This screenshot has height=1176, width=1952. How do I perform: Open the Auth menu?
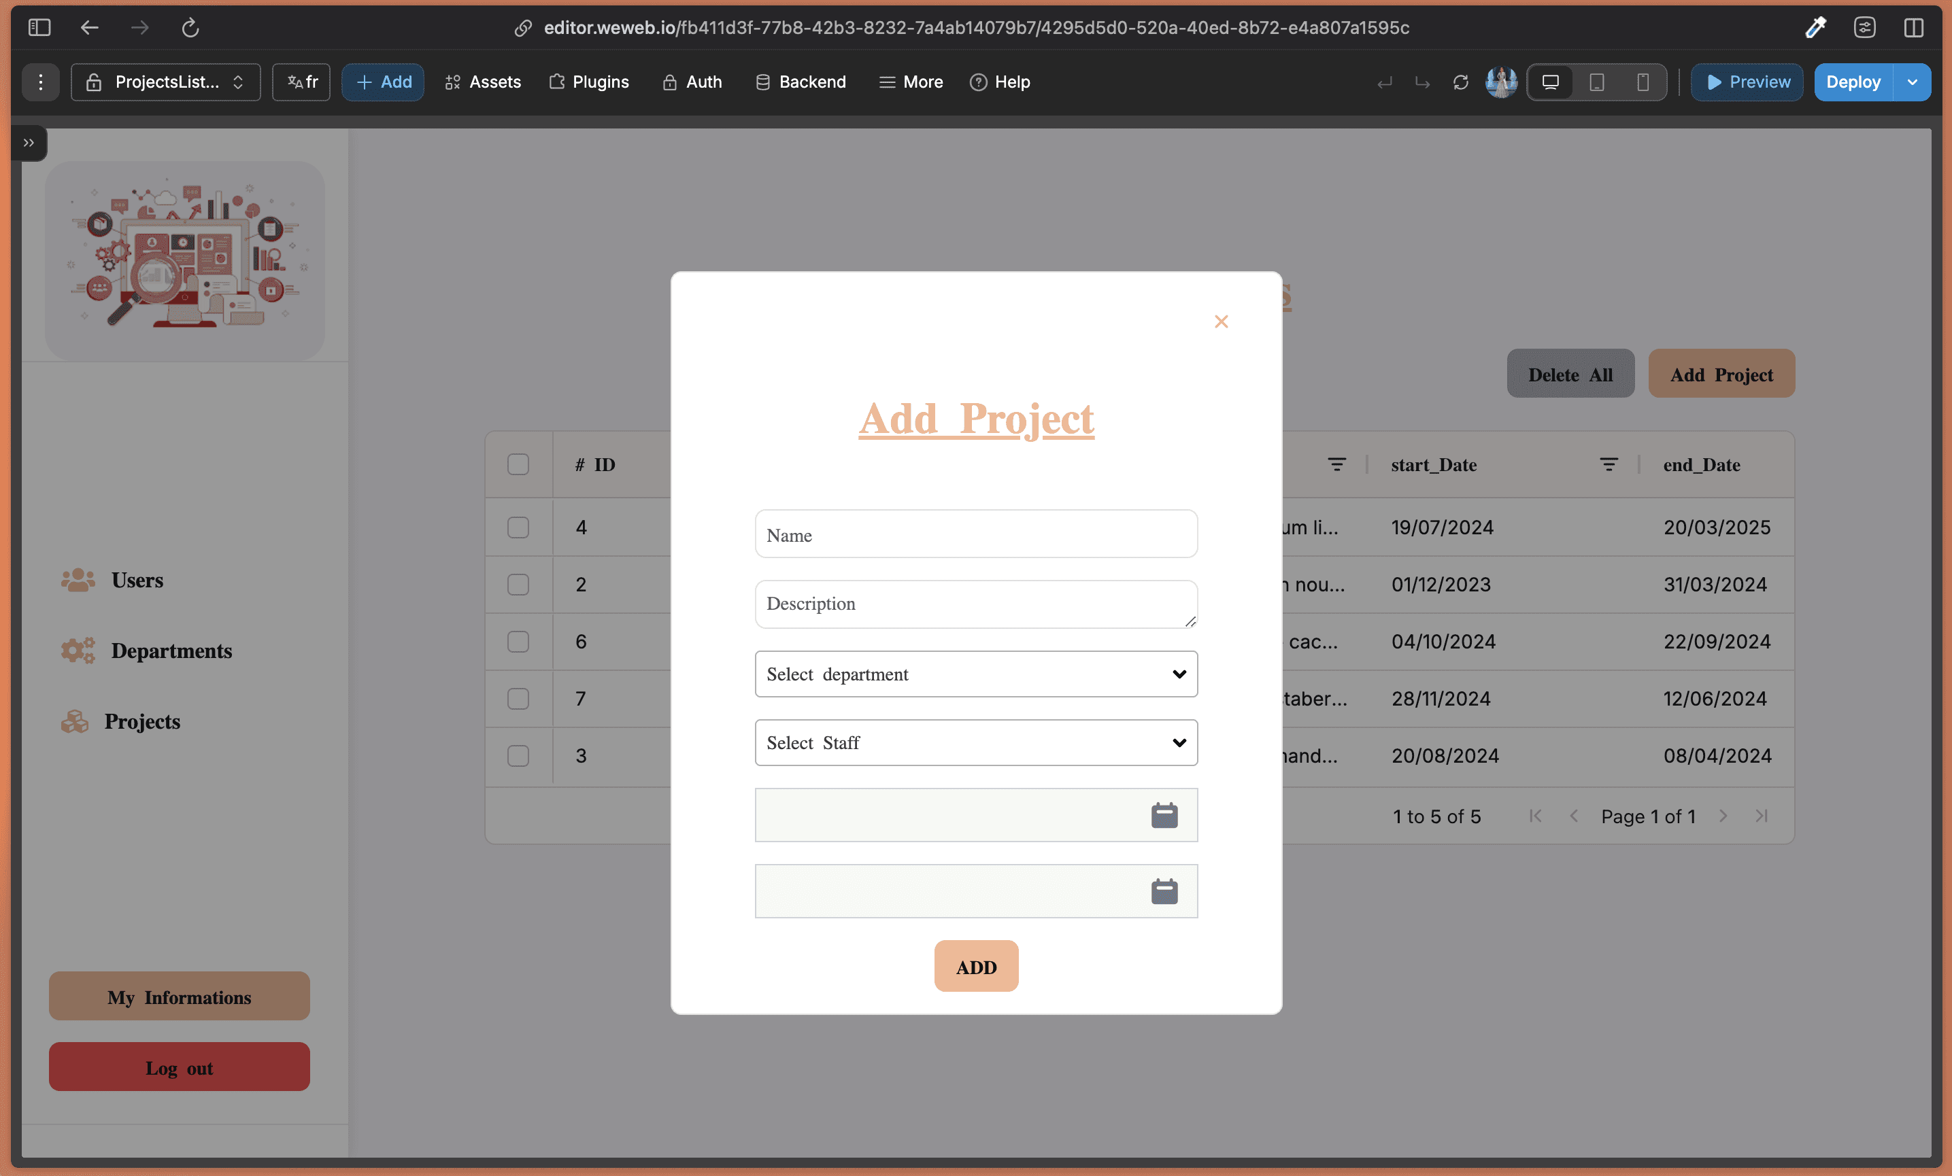pyautogui.click(x=692, y=82)
